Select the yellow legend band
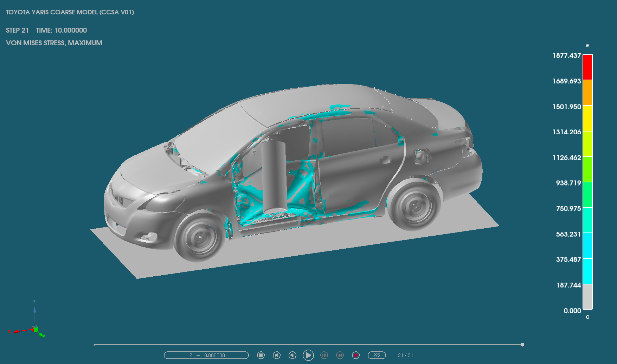 pyautogui.click(x=587, y=118)
